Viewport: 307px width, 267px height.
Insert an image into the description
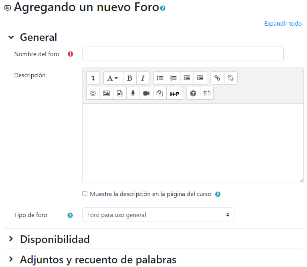point(106,93)
